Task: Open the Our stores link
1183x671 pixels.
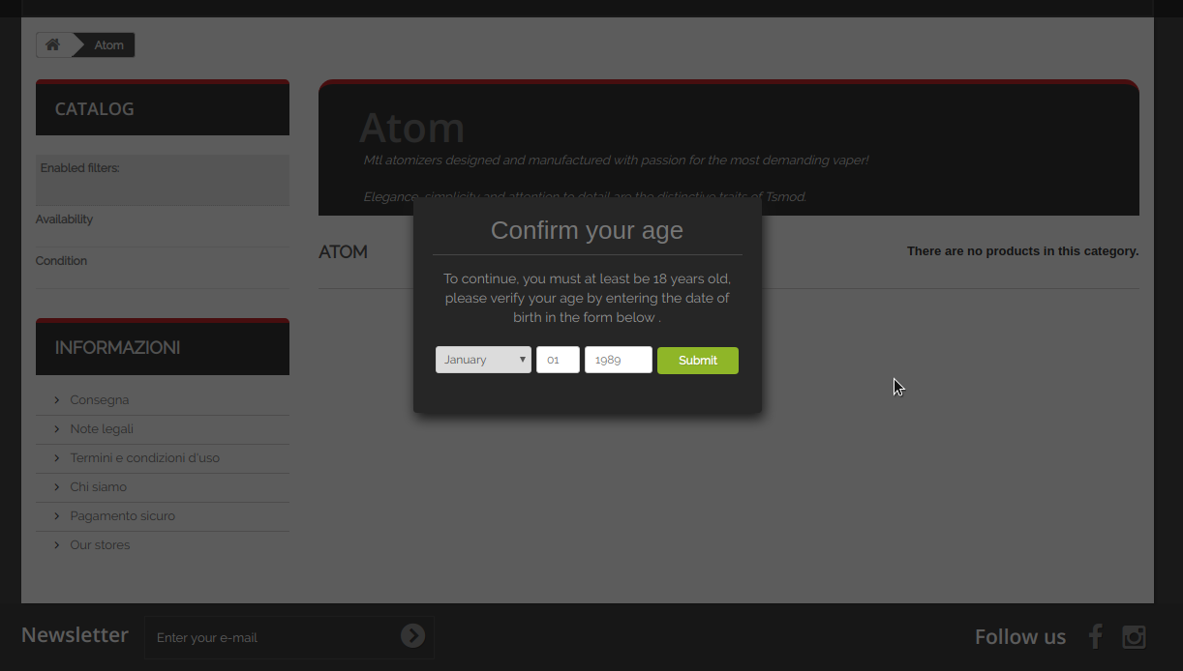Action: [100, 545]
